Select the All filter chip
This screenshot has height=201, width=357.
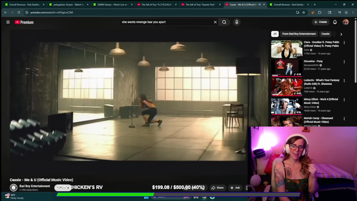pos(275,34)
